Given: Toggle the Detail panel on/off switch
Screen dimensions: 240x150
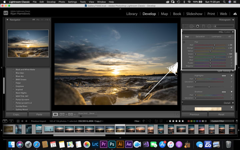Looking at the screenshot, I should pos(182,102).
